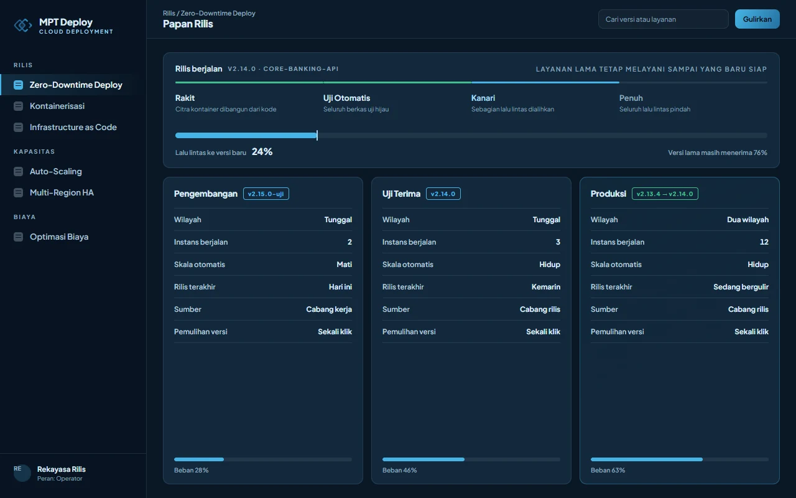The width and height of the screenshot is (796, 498).
Task: Click the Kontainerisasi sidebar icon
Action: point(18,106)
